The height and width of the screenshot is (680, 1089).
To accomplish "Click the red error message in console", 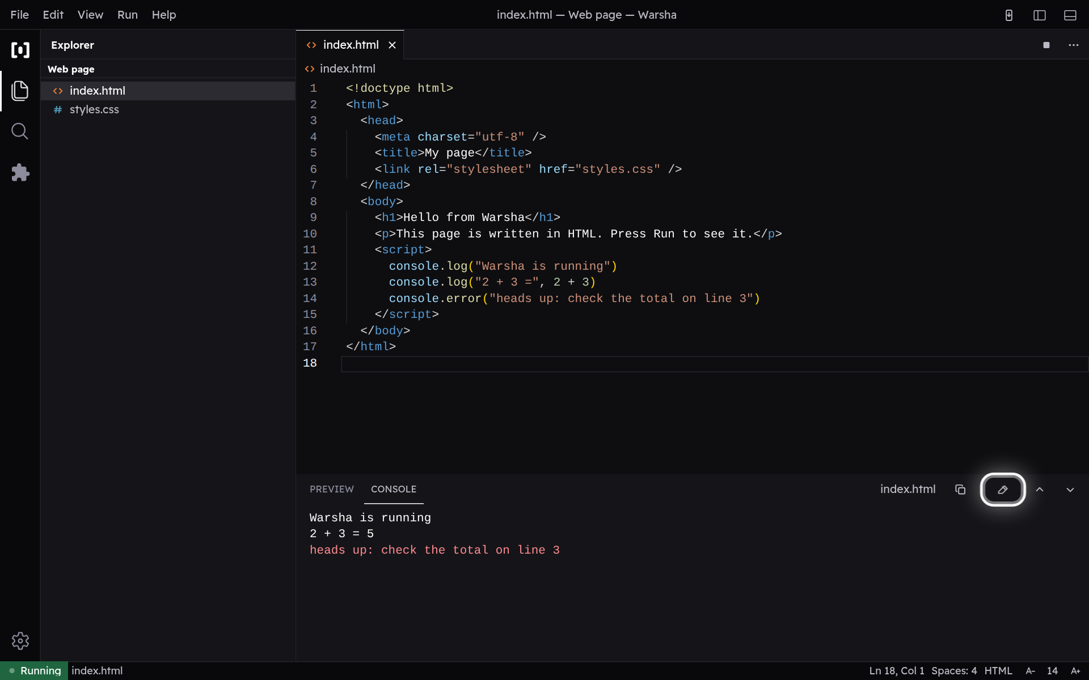I will pyautogui.click(x=434, y=550).
